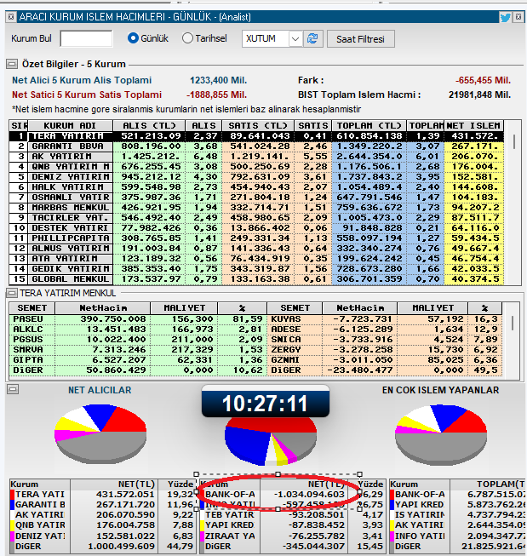
Task: Click the pin icon left of the window title
Action: coord(10,17)
